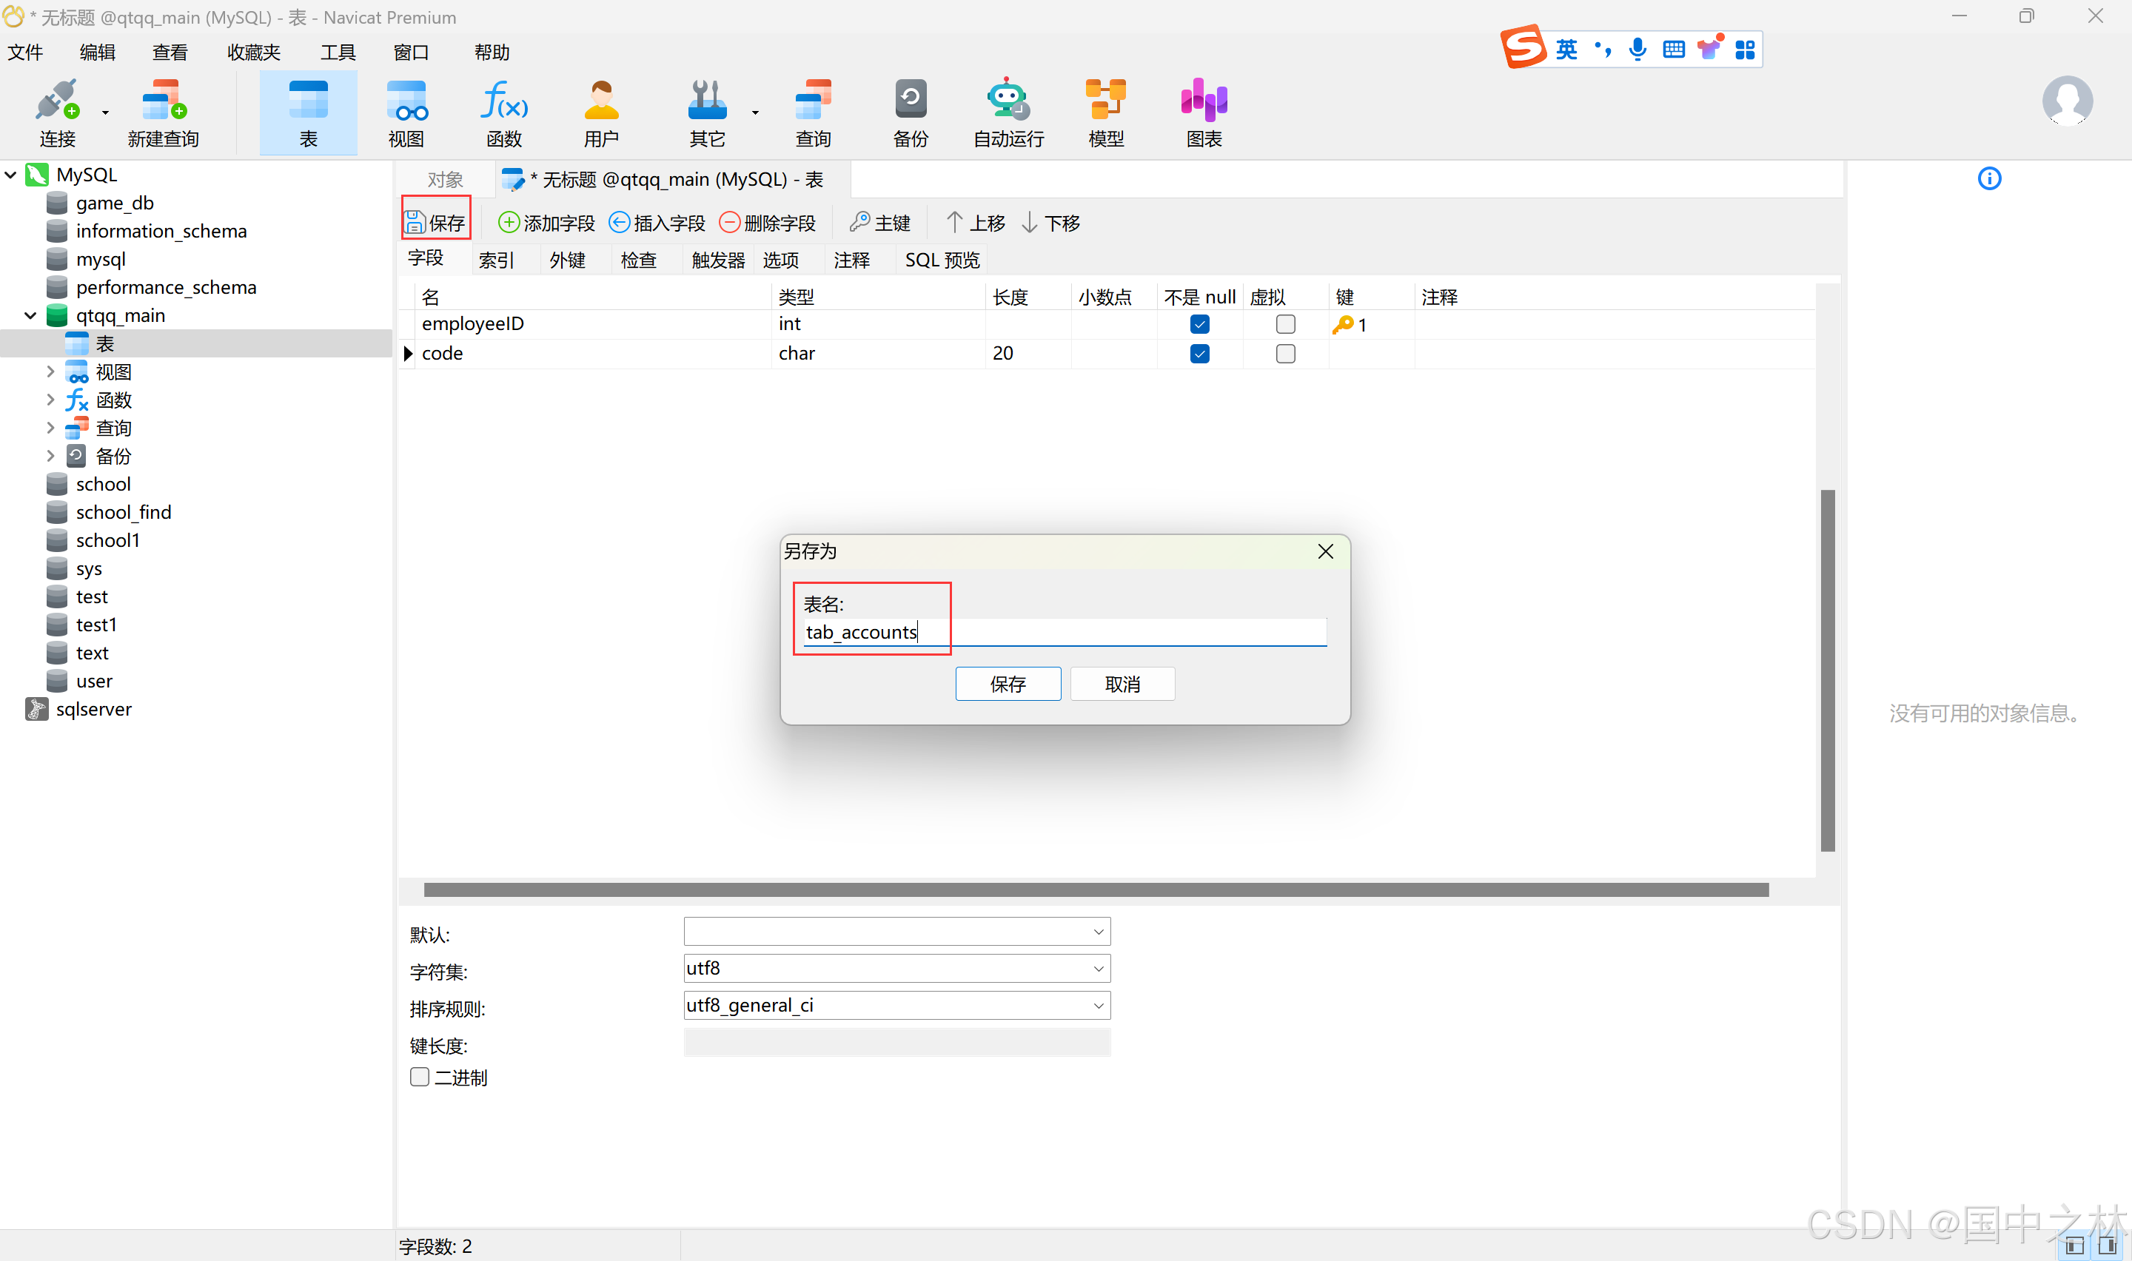Image resolution: width=2132 pixels, height=1261 pixels.
Task: Expand the 函数 tree node
Action: [50, 400]
